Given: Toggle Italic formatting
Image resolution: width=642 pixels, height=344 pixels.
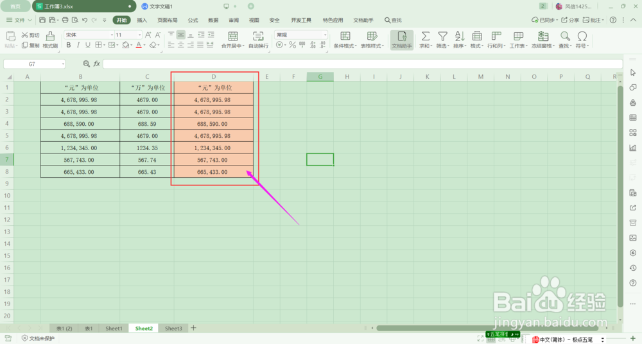Looking at the screenshot, I should tap(78, 45).
